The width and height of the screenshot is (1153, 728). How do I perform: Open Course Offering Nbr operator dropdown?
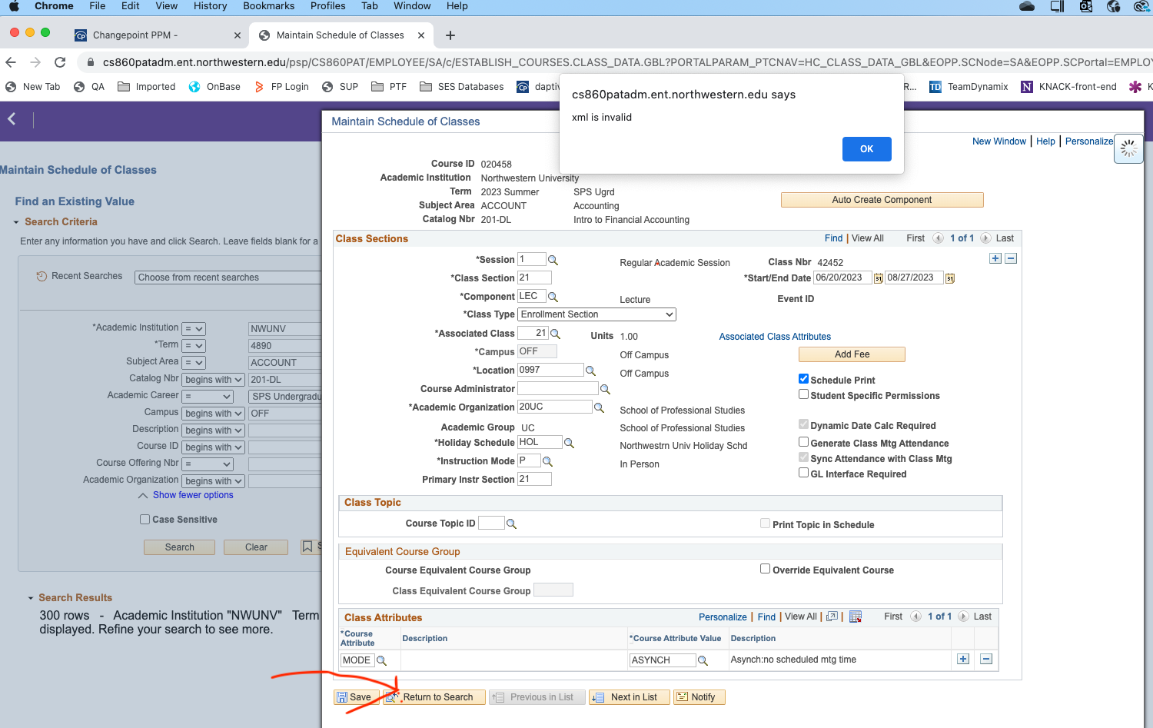coord(208,464)
